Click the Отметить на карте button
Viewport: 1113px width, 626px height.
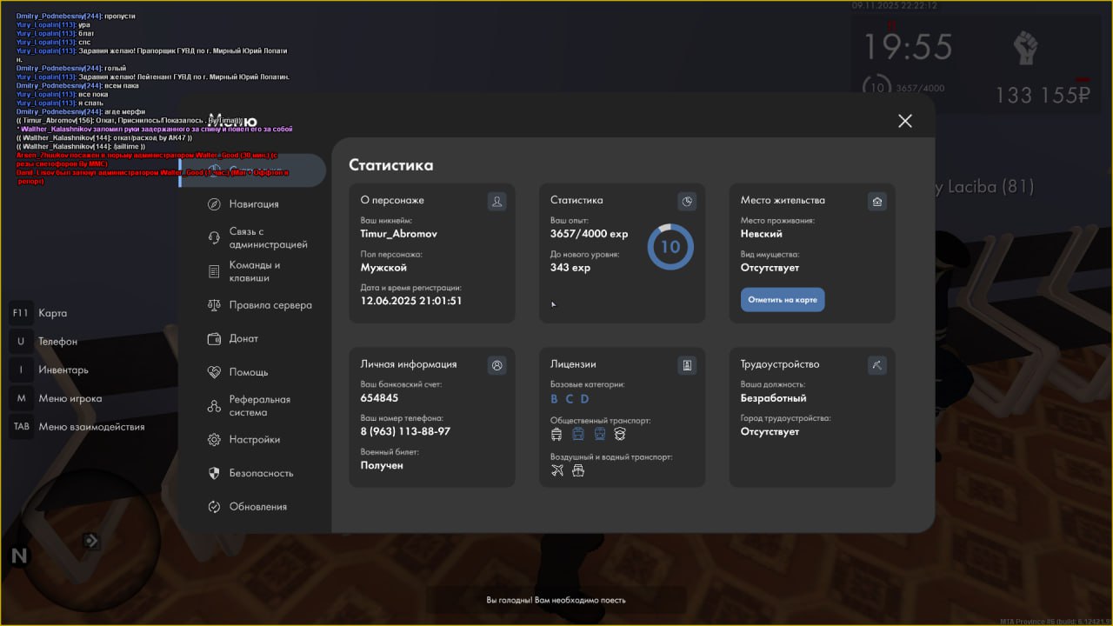pyautogui.click(x=783, y=300)
